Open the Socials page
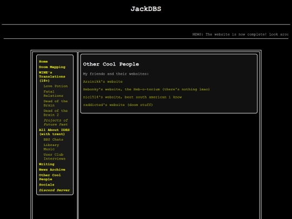Image resolution: width=292 pixels, height=219 pixels. (x=47, y=185)
